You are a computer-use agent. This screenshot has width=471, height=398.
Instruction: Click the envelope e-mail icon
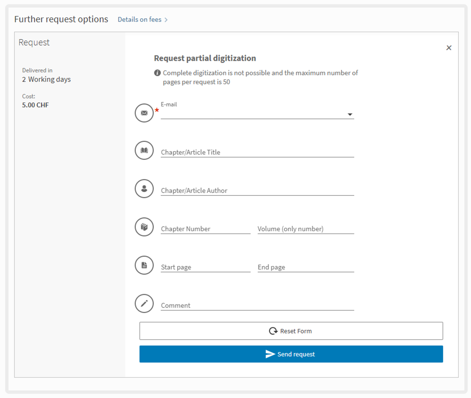[x=144, y=113]
